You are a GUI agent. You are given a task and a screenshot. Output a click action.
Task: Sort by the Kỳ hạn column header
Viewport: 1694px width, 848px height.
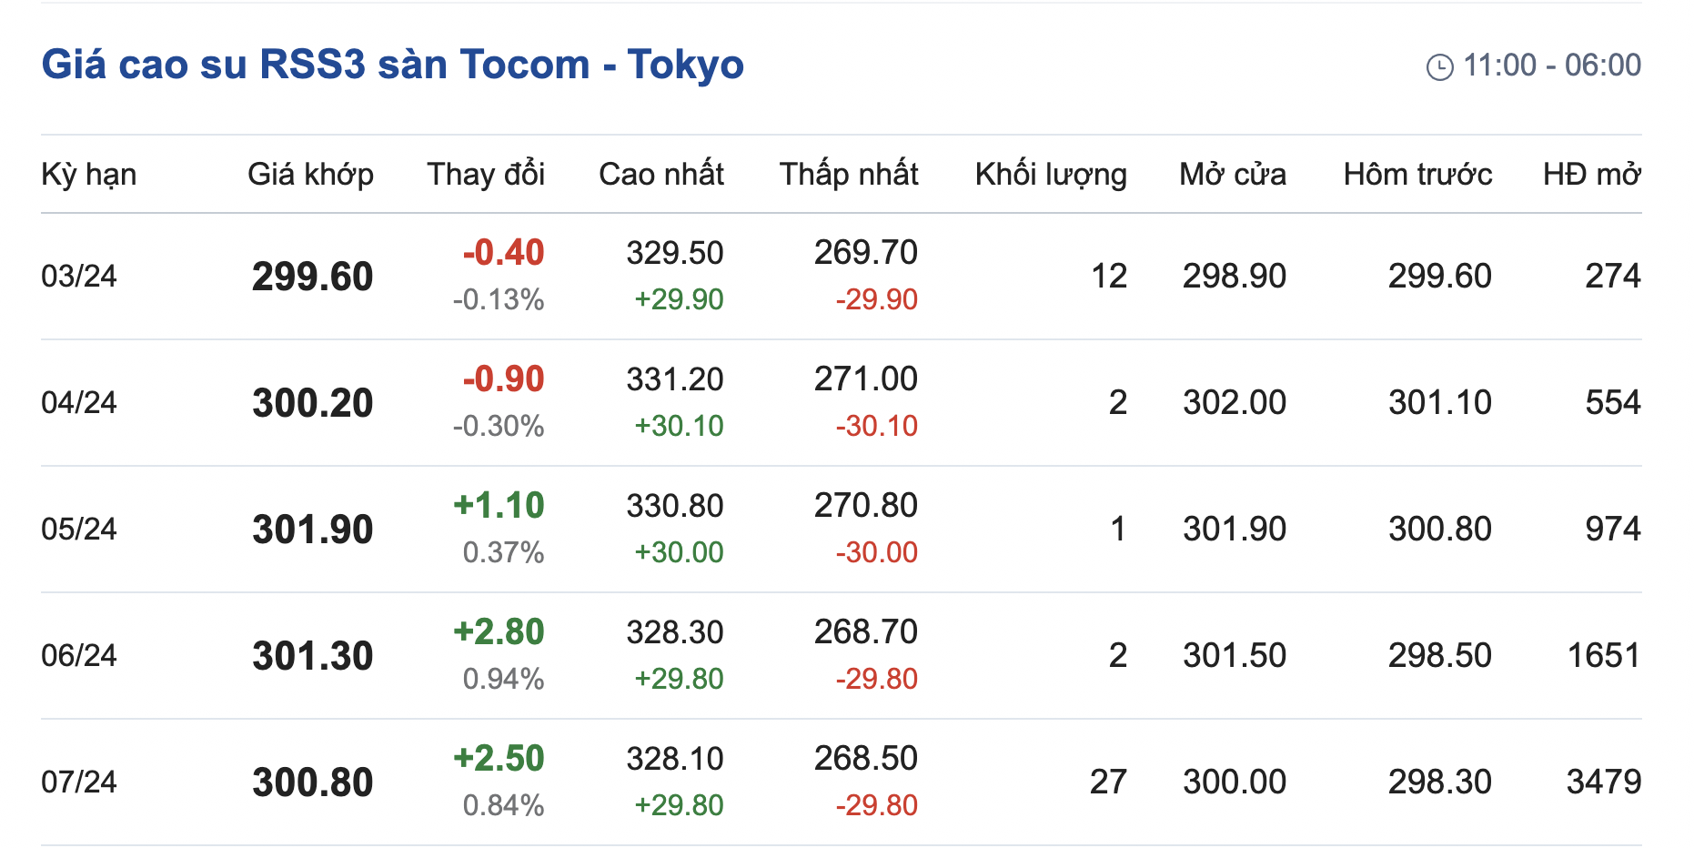coord(89,174)
